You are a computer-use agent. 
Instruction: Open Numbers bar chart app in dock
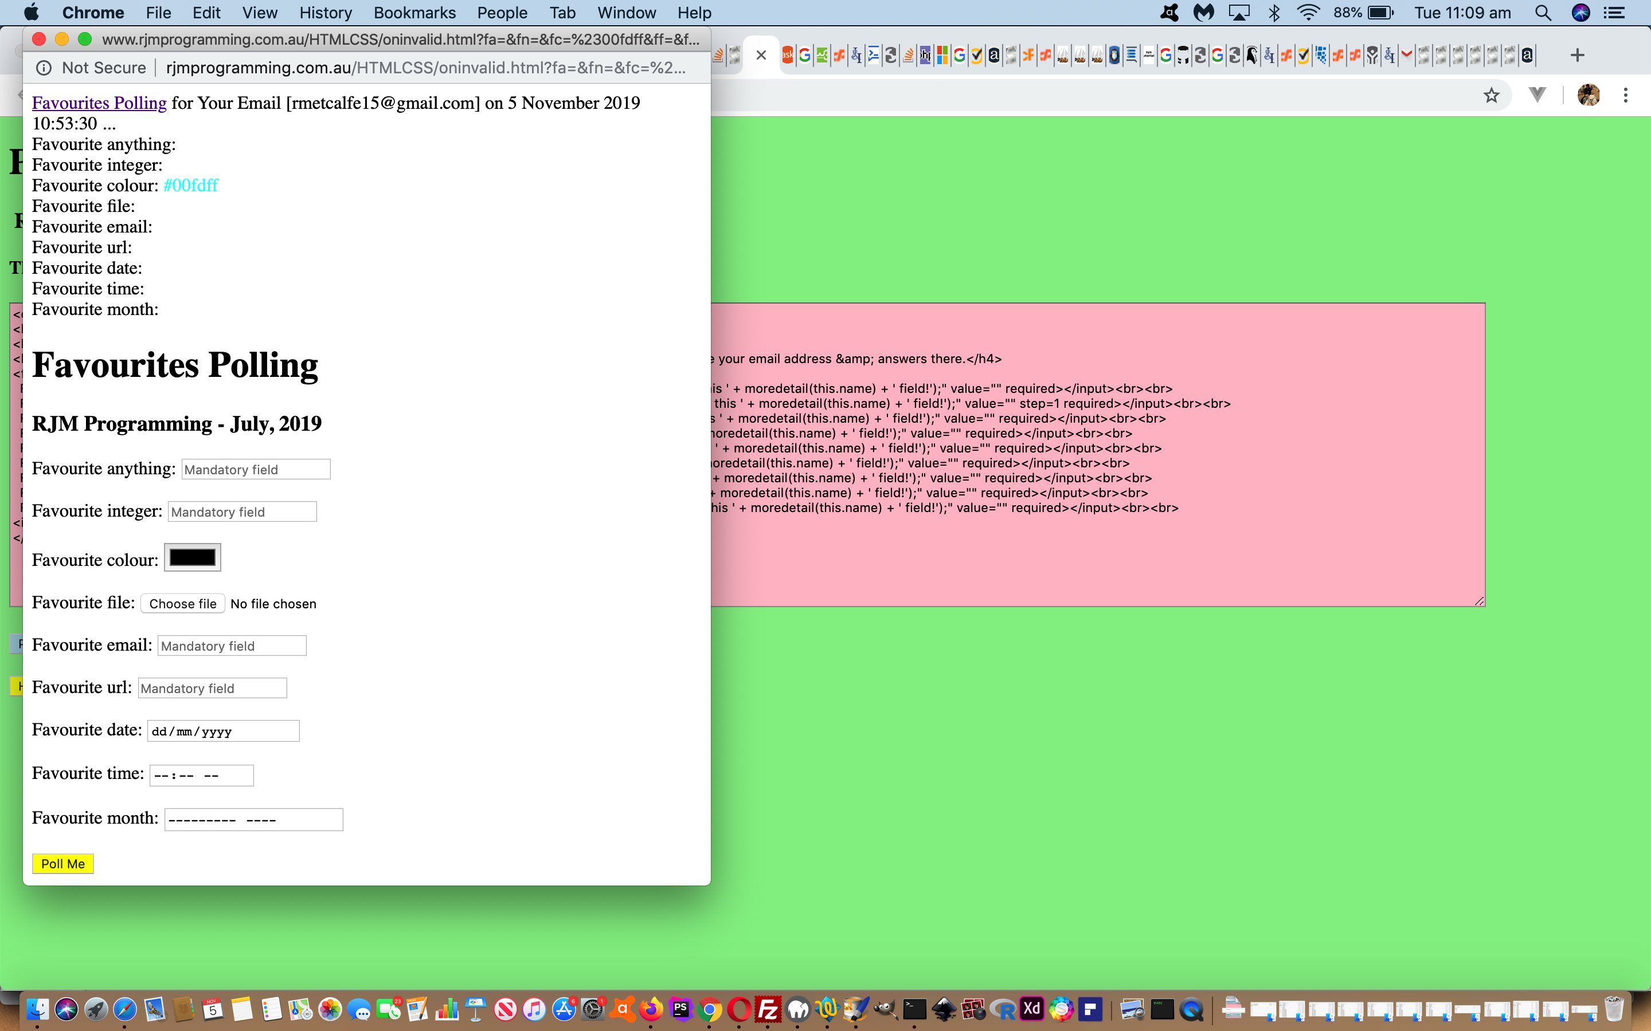tap(447, 1009)
